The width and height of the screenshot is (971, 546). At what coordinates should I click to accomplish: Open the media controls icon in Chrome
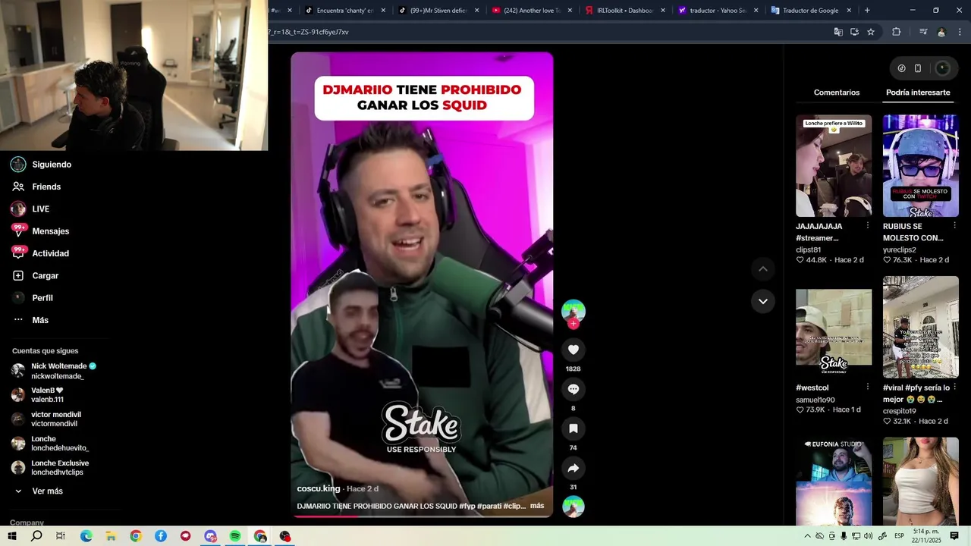(923, 32)
